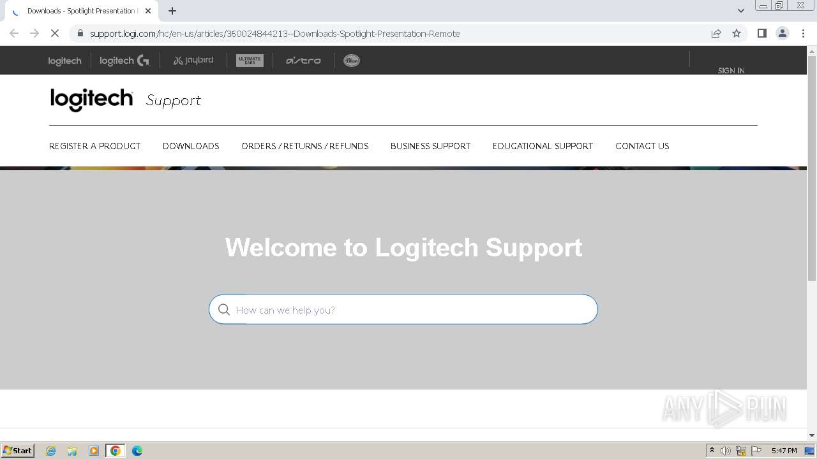
Task: Open the DOWNLOADS menu item
Action: point(191,146)
